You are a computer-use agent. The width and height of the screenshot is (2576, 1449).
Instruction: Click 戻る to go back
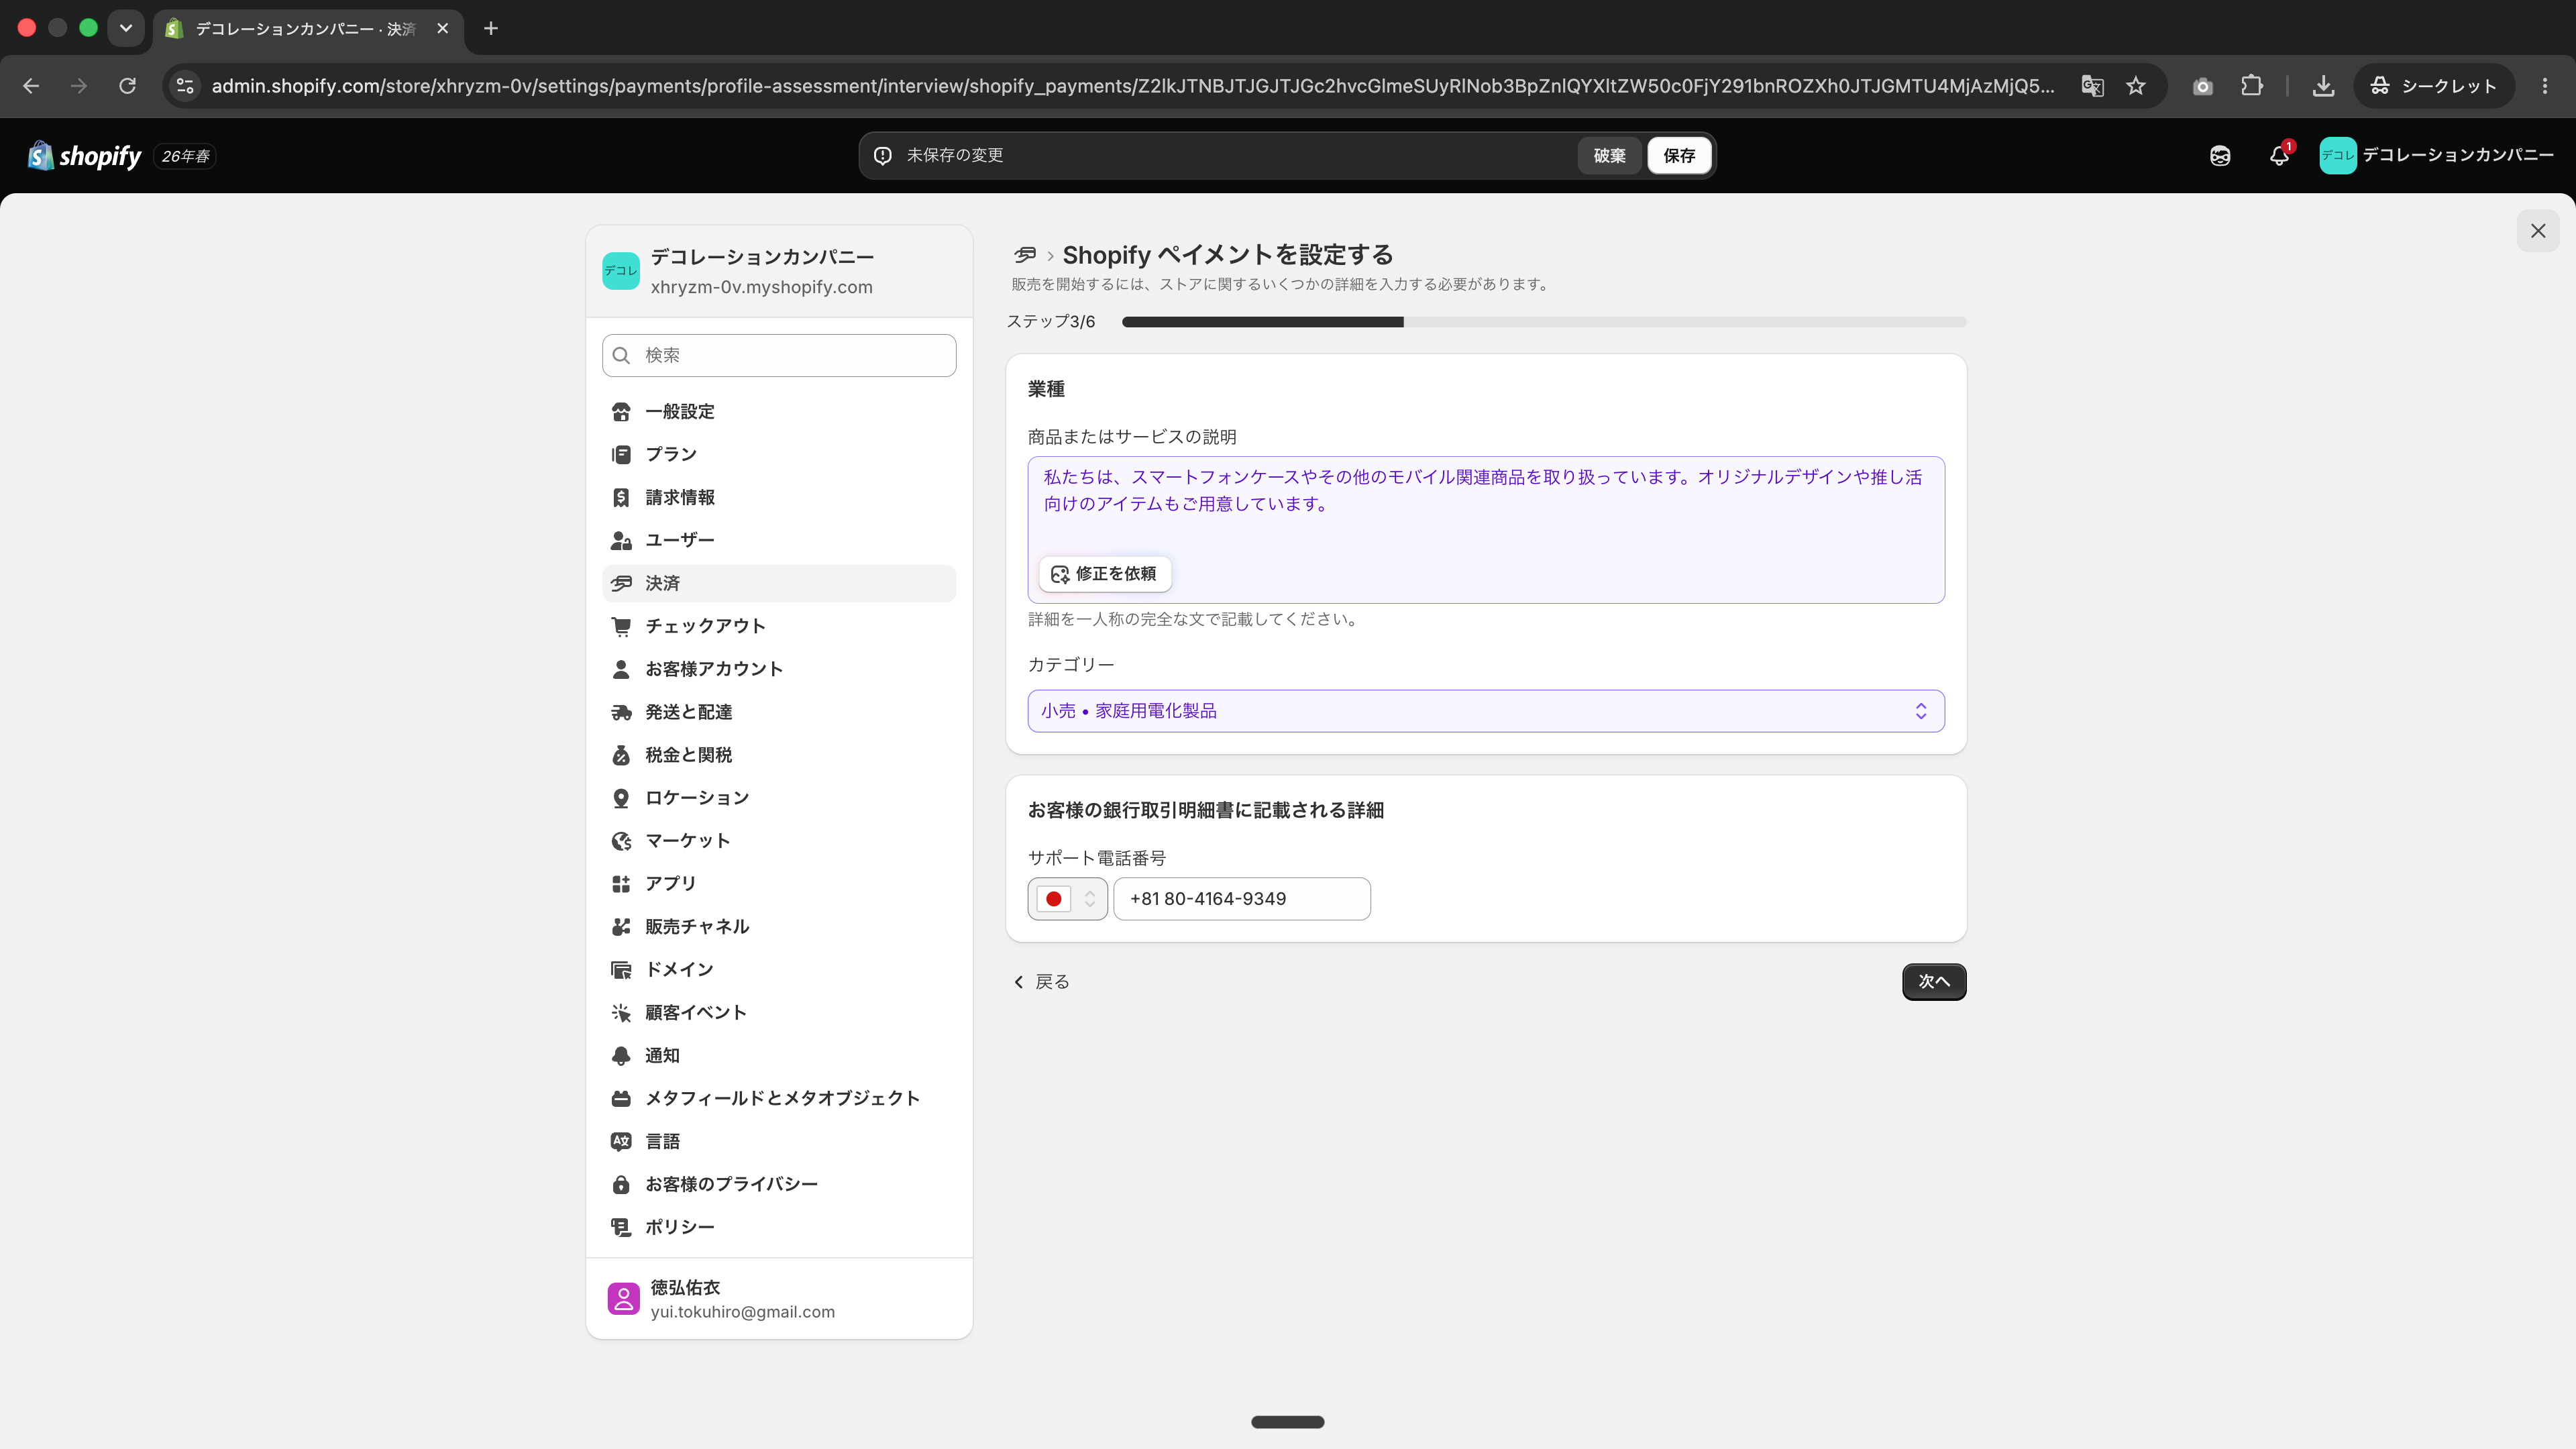(x=1041, y=982)
